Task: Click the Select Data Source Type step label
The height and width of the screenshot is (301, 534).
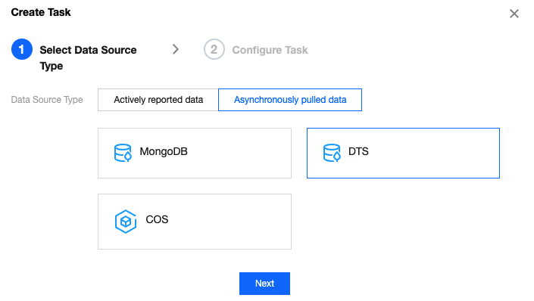Action: [x=88, y=57]
